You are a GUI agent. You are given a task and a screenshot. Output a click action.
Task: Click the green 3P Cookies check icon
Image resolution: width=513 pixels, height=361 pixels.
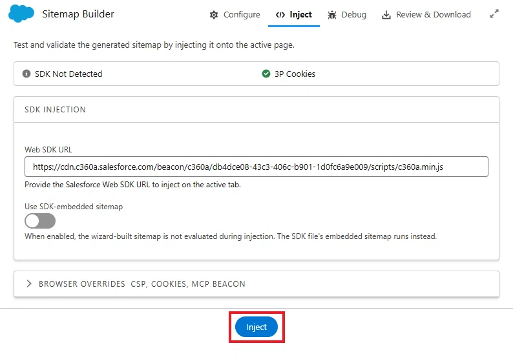(266, 74)
